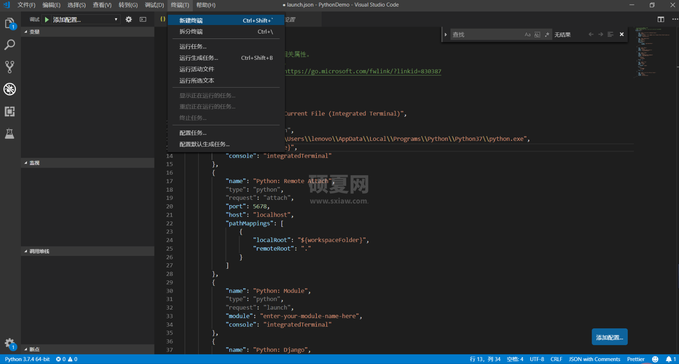Open the 转到(G) menu

128,5
